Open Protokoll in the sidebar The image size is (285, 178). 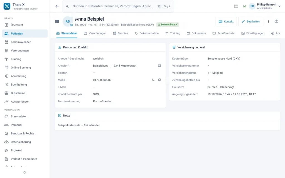(25, 150)
